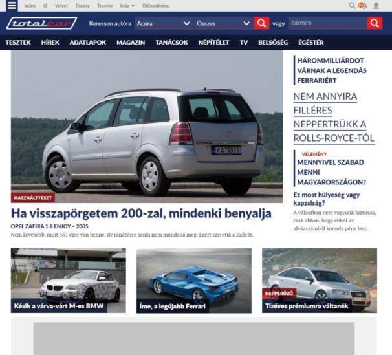This screenshot has height=355, width=392.
Task: Click the gray ad banner placeholder
Action: click(194, 339)
